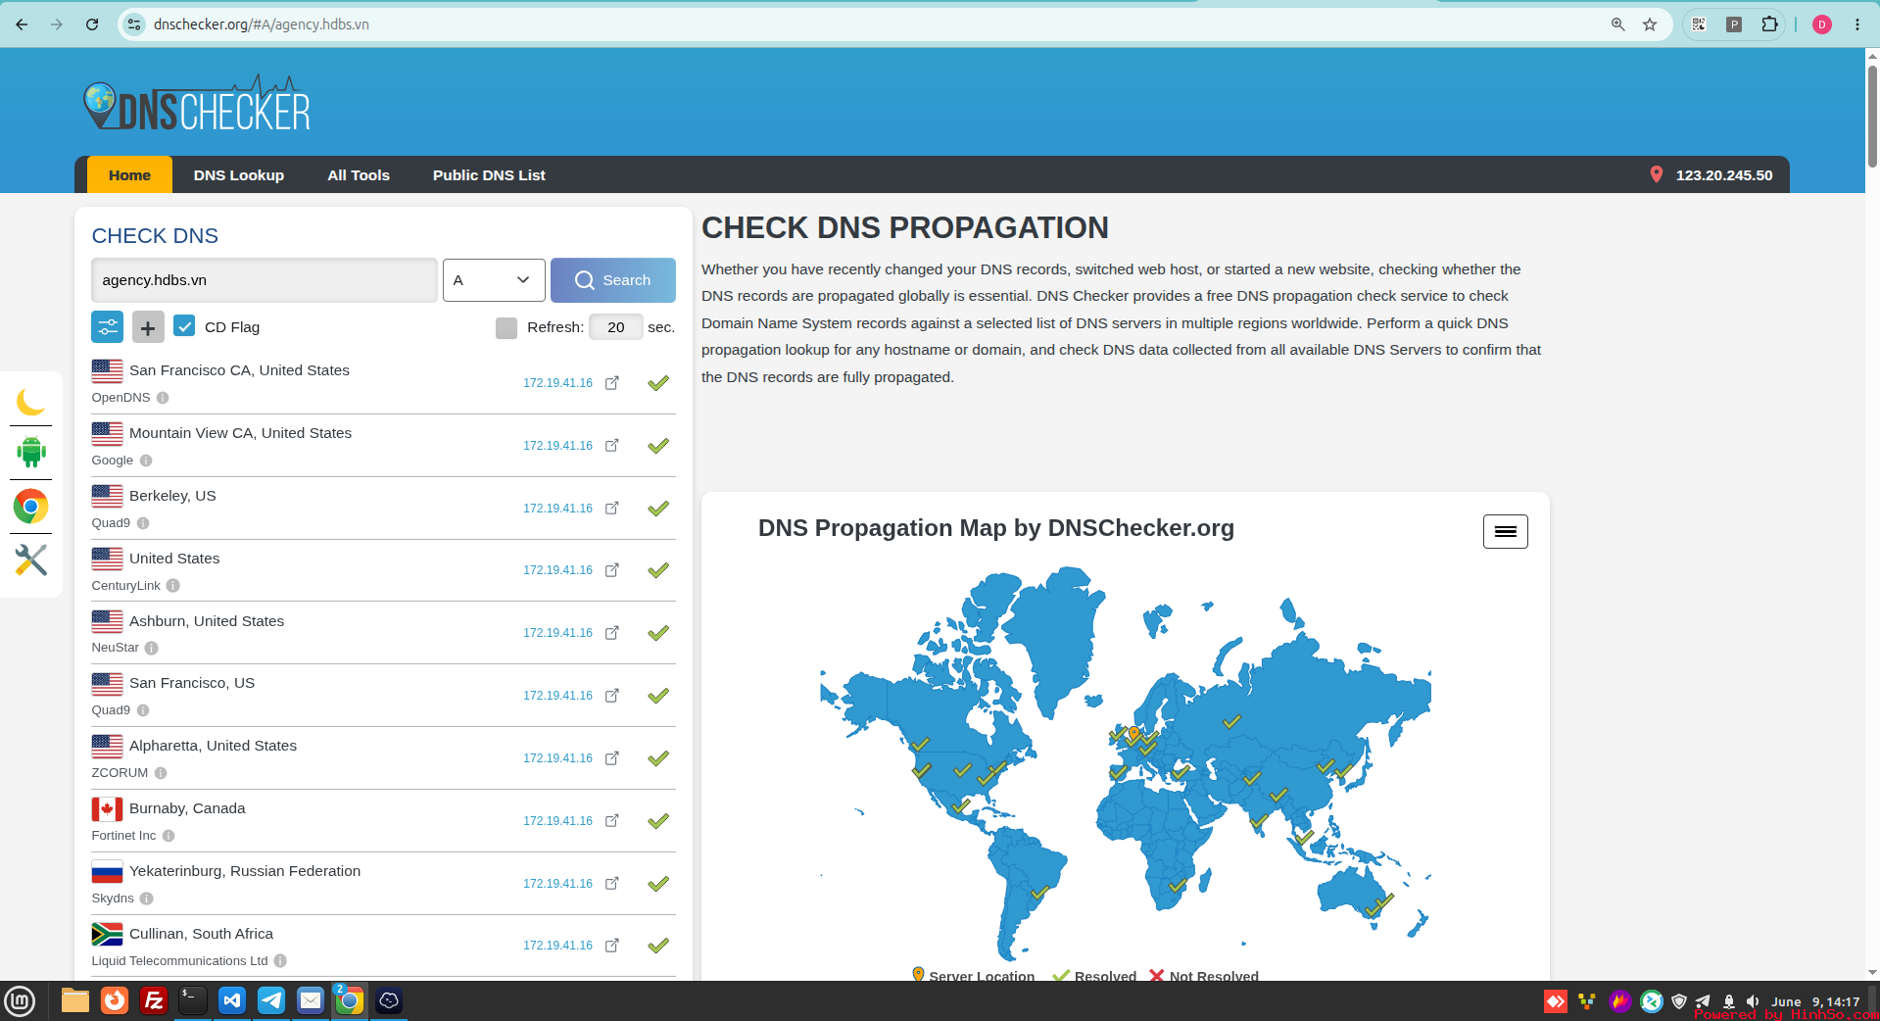
Task: Go back to the previous page
Action: tap(22, 24)
